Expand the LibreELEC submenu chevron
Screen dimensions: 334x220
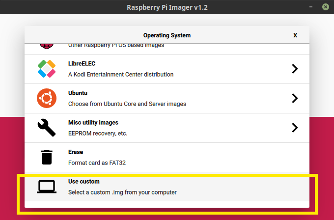(295, 69)
